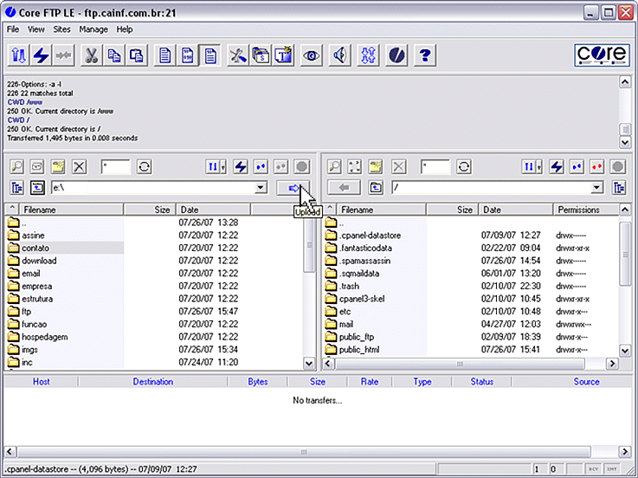Open the templates 'T' toolbar icon

click(283, 55)
